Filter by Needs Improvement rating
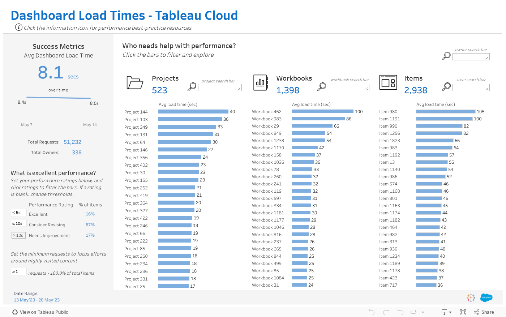The height and width of the screenshot is (317, 506). (x=50, y=236)
